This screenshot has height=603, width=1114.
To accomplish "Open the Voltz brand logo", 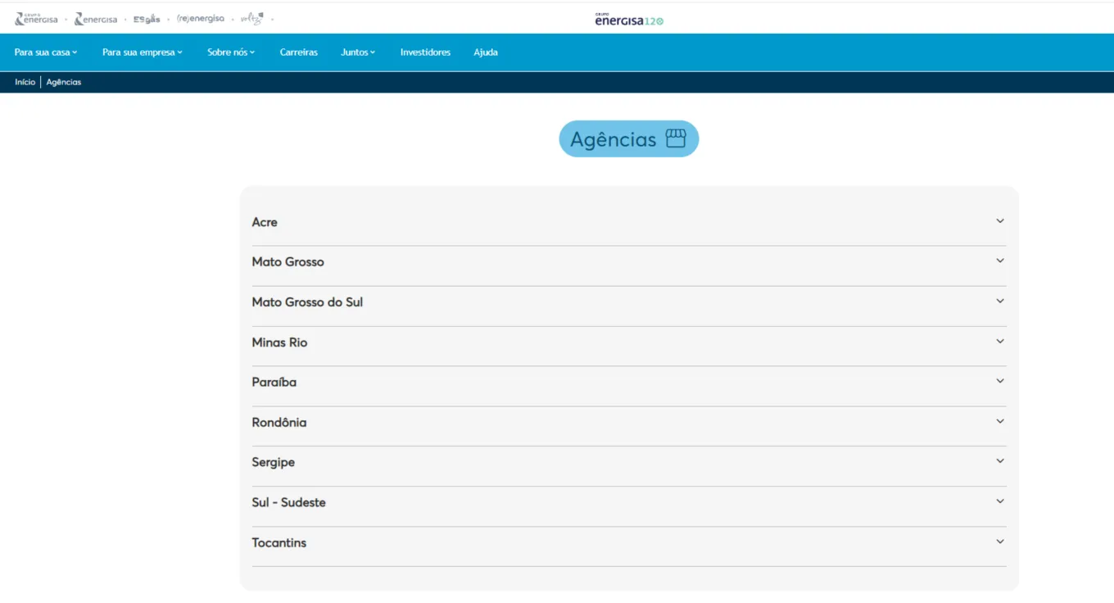I will [252, 19].
